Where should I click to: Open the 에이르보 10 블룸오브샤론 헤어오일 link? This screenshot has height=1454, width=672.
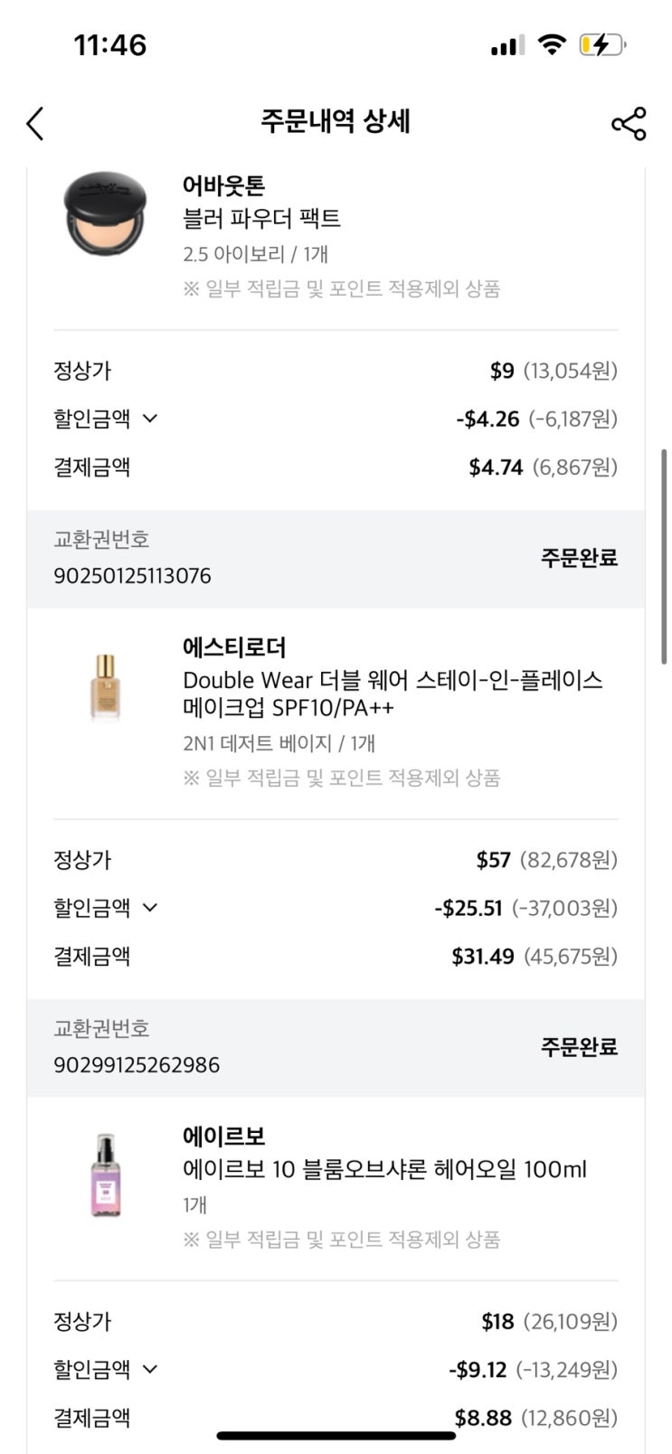pos(384,1169)
